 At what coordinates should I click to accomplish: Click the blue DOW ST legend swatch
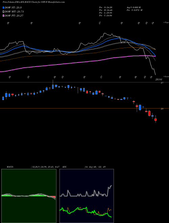[3, 7]
